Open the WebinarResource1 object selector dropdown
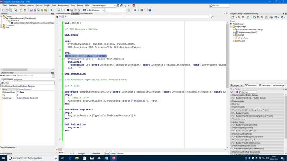 (x=53, y=76)
